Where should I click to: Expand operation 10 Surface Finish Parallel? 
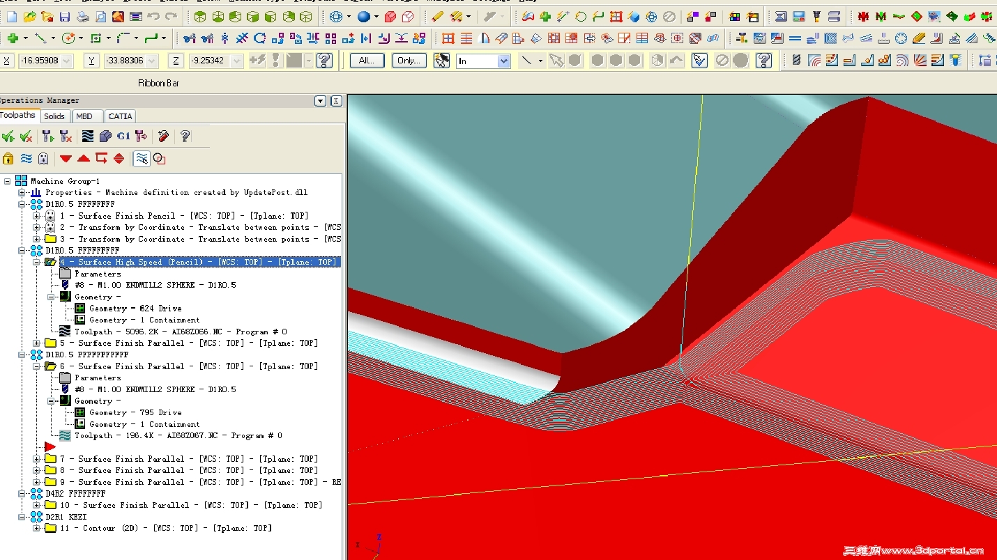coord(36,505)
